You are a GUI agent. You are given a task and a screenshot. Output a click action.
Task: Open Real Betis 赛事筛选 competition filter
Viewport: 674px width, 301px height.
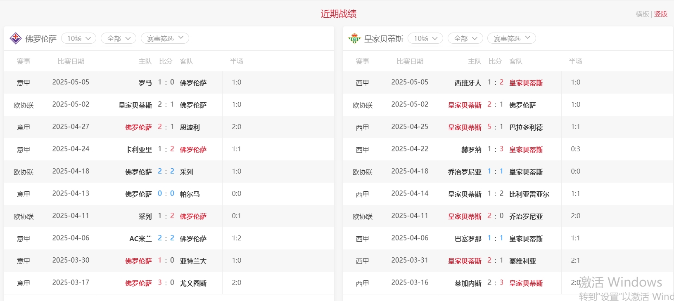click(x=511, y=38)
